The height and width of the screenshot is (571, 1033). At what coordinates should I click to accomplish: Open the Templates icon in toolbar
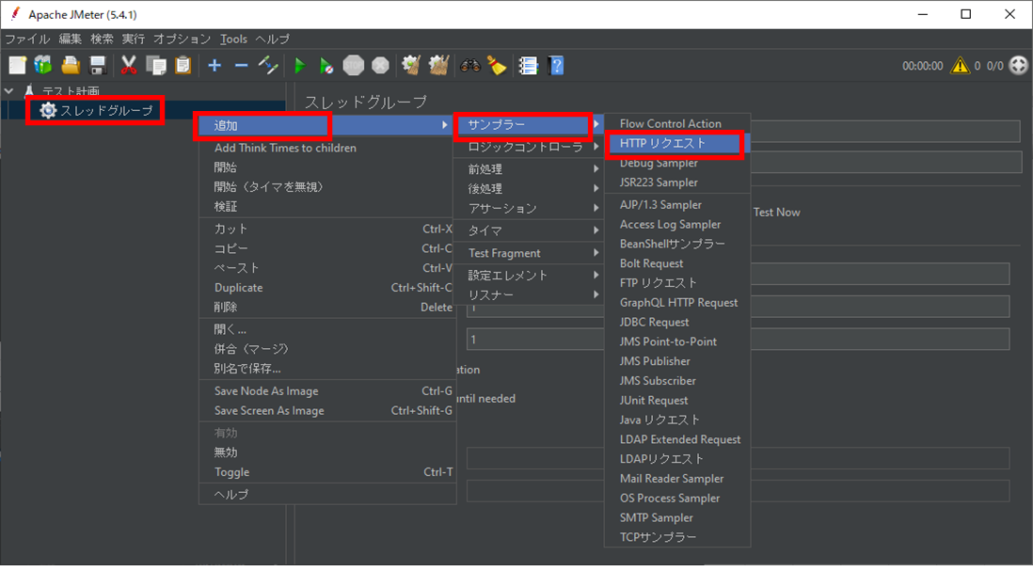click(x=43, y=65)
